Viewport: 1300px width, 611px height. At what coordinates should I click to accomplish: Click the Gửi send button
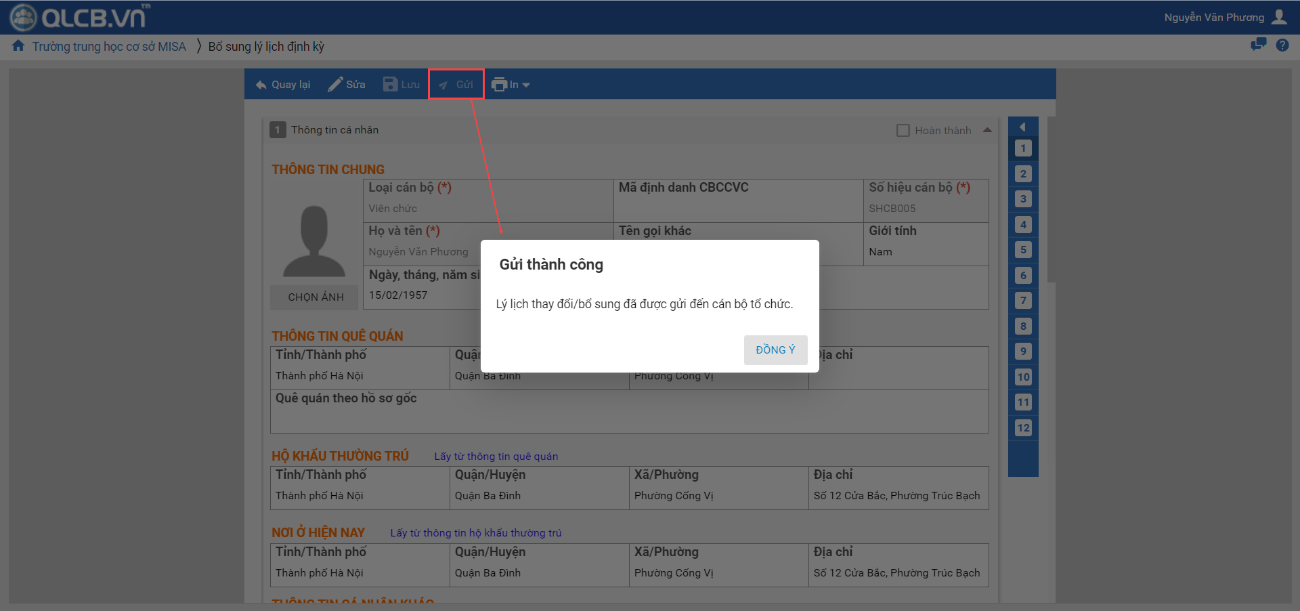click(456, 85)
